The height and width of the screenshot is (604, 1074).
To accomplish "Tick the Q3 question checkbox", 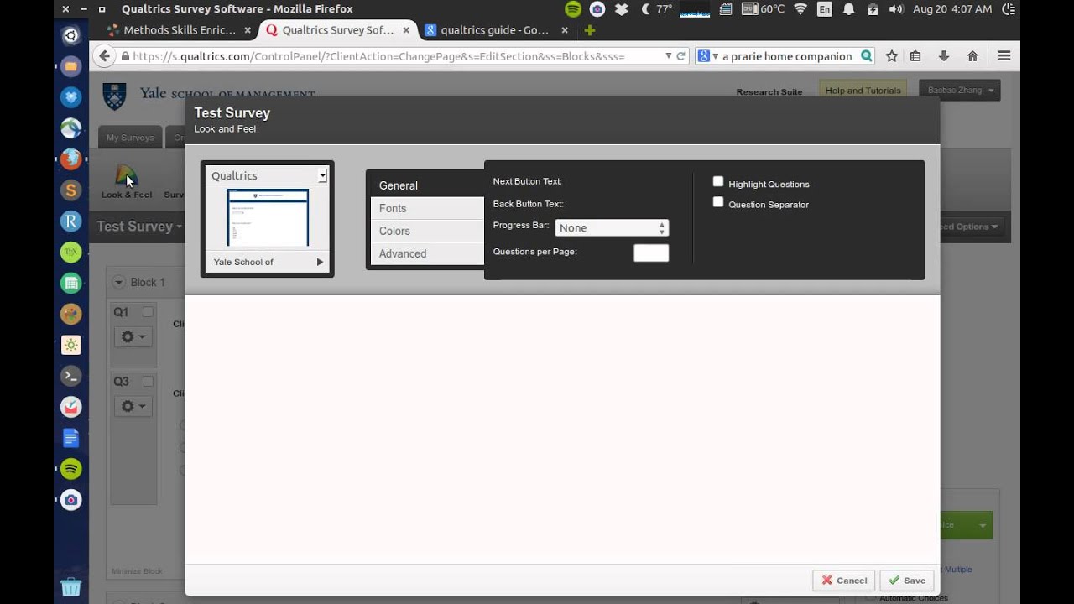I will point(148,382).
